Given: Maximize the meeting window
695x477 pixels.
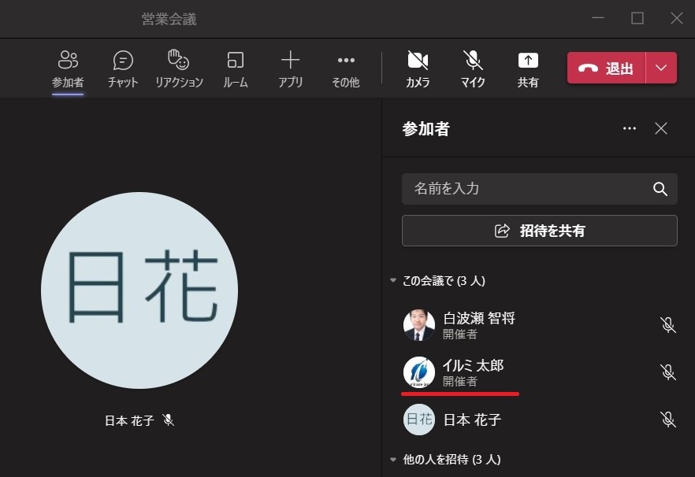Looking at the screenshot, I should (637, 18).
